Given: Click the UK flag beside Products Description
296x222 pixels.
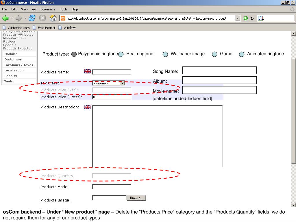Looking at the screenshot, I should [88, 107].
